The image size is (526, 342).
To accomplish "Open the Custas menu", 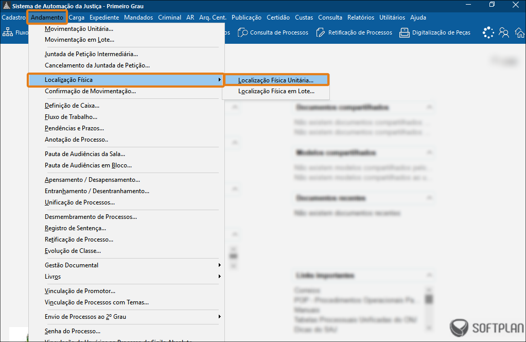I will tap(304, 18).
